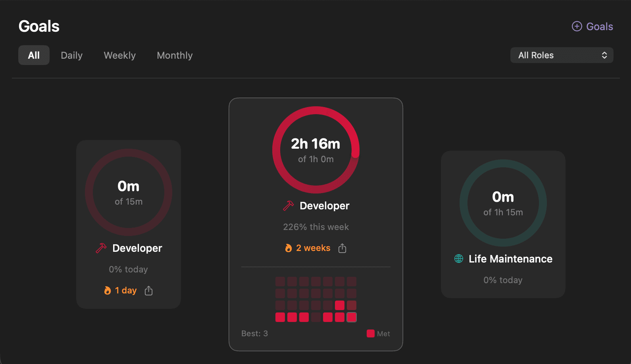Screen dimensions: 631x364
Task: Switch to the Weekly tab
Action: (119, 55)
